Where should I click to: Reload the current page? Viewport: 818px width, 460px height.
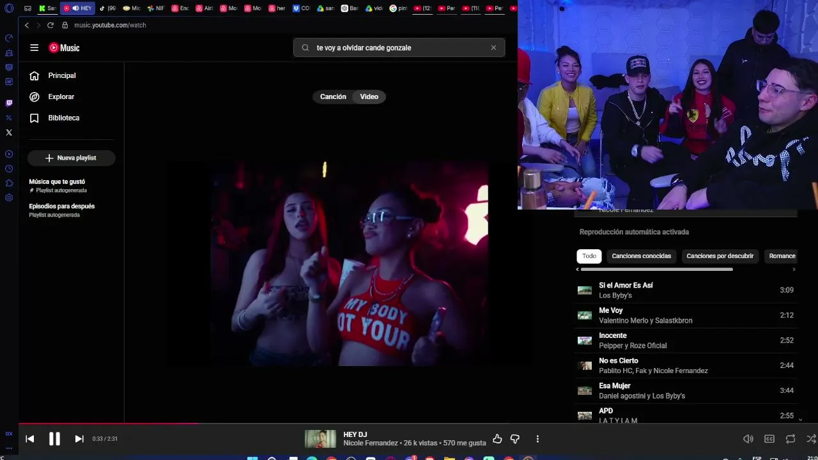click(50, 25)
